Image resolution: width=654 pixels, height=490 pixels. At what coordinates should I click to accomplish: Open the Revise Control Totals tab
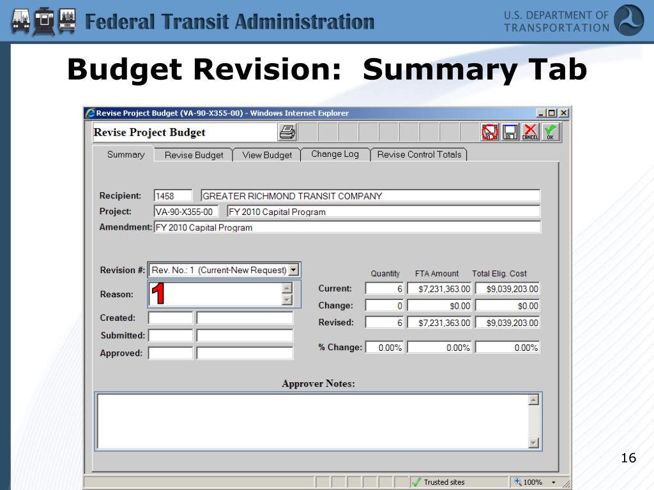419,154
